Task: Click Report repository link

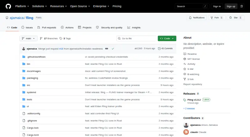Action: pyautogui.click(x=192, y=84)
